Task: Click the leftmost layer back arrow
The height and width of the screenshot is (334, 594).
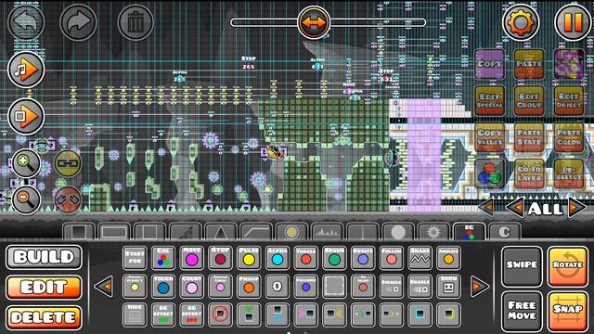Action: coord(486,208)
